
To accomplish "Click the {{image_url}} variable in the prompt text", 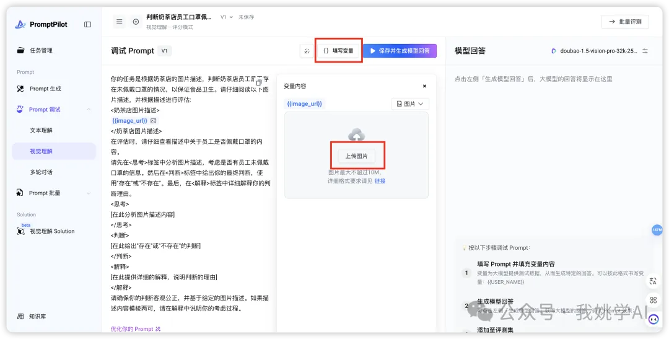I will click(x=129, y=121).
